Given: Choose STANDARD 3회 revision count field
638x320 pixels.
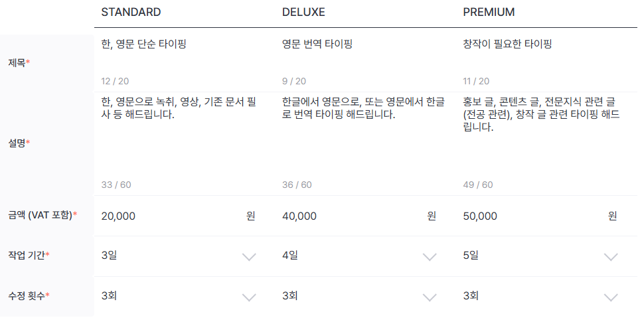Looking at the screenshot, I should coord(179,296).
